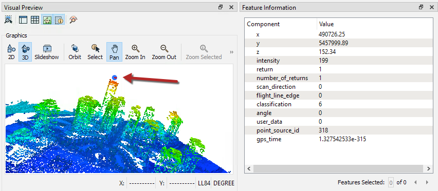Select the classification row
This screenshot has width=438, height=191.
[339, 104]
